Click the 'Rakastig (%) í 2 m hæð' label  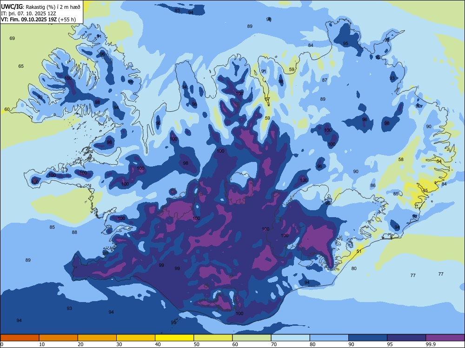point(53,6)
